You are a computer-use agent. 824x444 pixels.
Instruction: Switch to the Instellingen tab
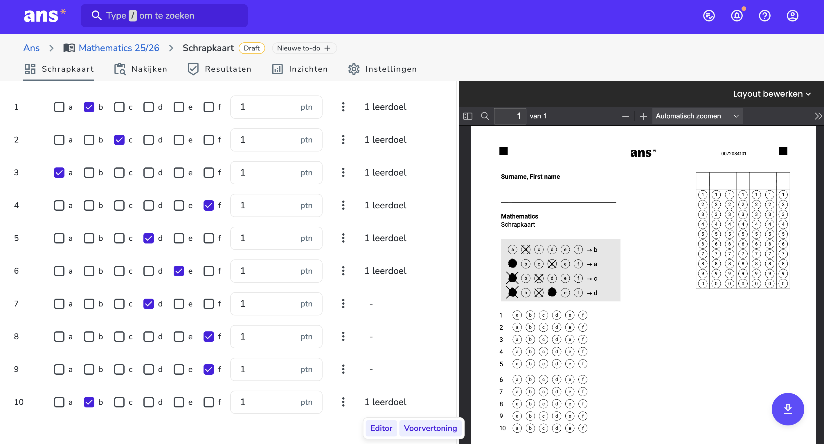(382, 69)
